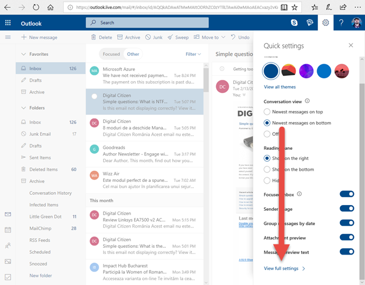365x285 pixels.
Task: Toggle the Focused Inbox switch
Action: tap(347, 194)
